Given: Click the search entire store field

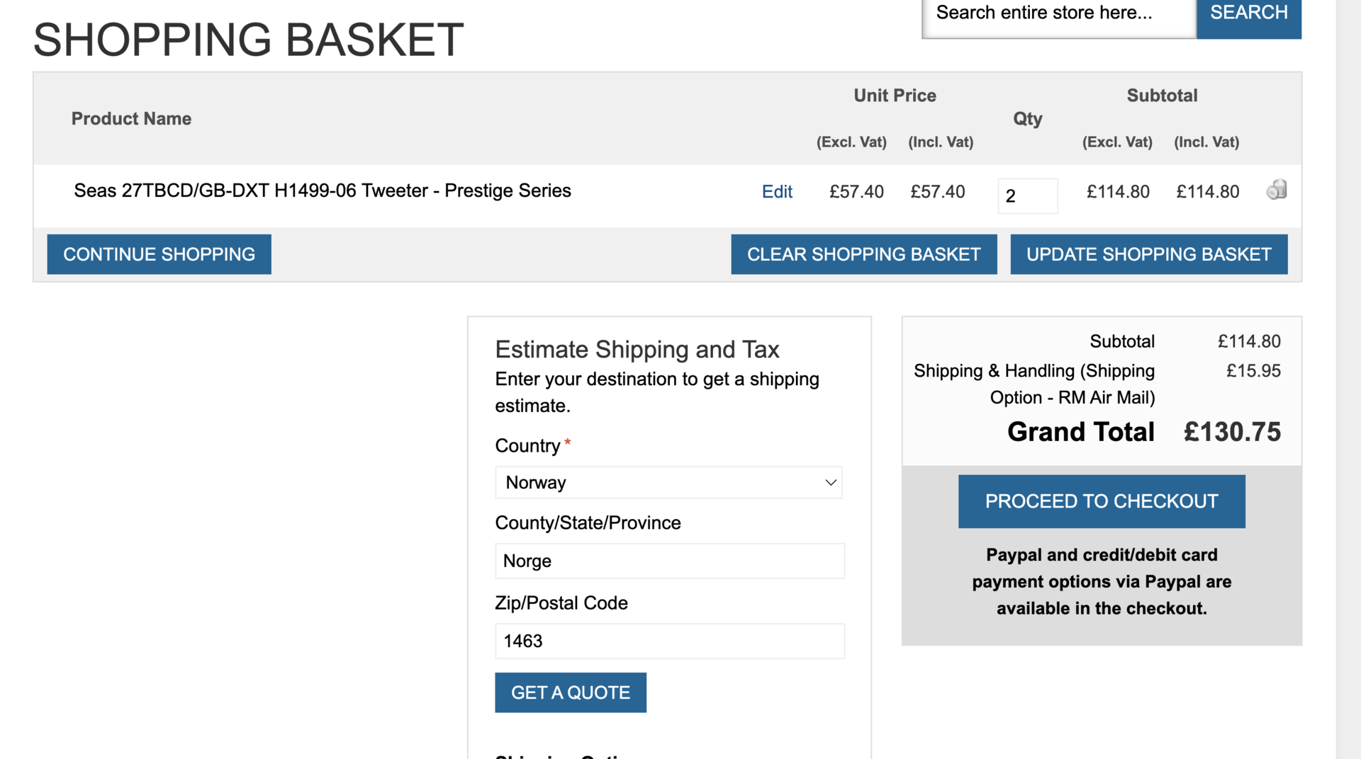Looking at the screenshot, I should tap(1058, 14).
